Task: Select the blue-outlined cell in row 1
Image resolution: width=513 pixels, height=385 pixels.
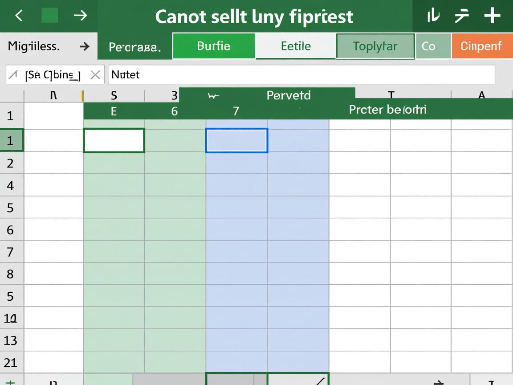Action: [x=236, y=141]
